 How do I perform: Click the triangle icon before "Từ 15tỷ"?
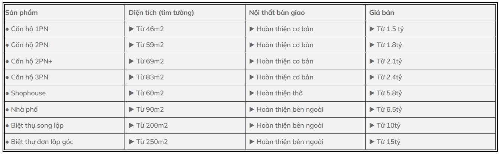(372, 142)
